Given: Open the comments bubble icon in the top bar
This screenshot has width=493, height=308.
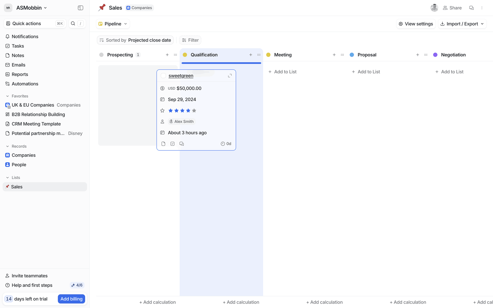Looking at the screenshot, I should coord(471,8).
